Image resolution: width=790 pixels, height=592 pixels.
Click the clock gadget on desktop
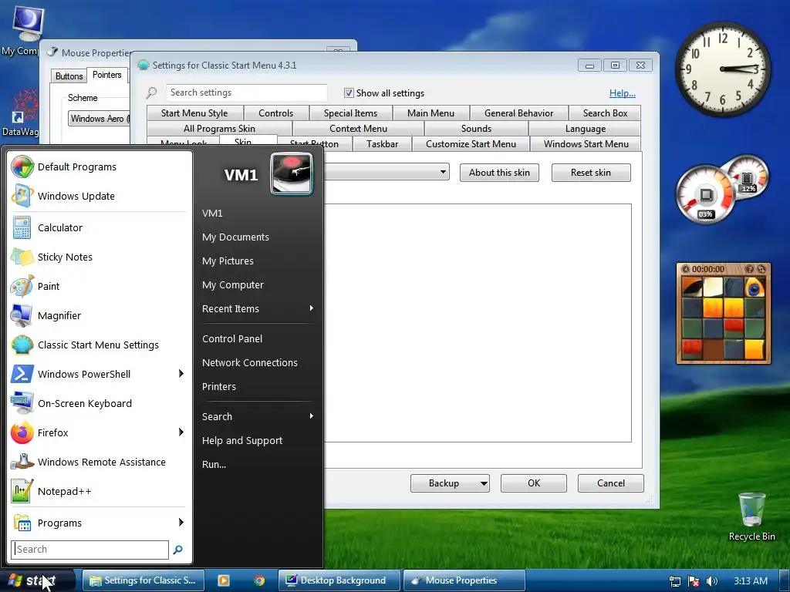723,69
